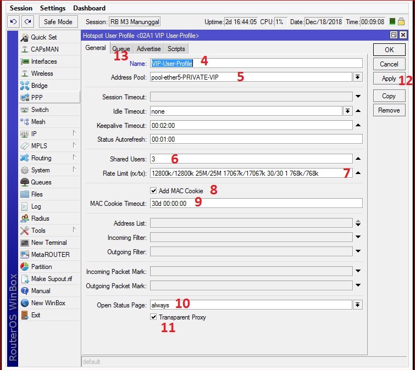Open the Routing menu icon

(x=25, y=158)
